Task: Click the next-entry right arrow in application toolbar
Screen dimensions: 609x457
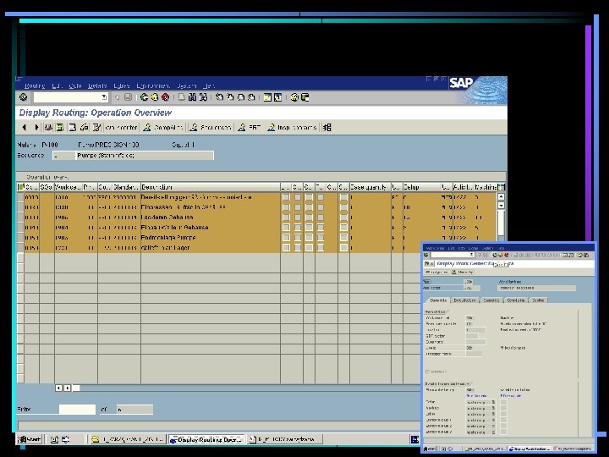Action: click(36, 127)
